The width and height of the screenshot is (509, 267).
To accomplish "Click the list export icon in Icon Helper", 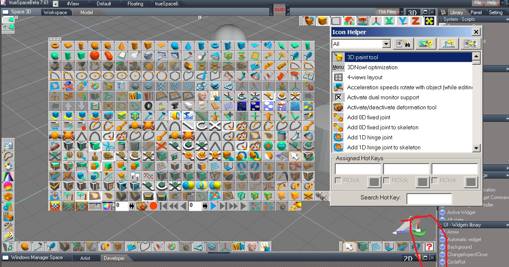I will pos(470,43).
